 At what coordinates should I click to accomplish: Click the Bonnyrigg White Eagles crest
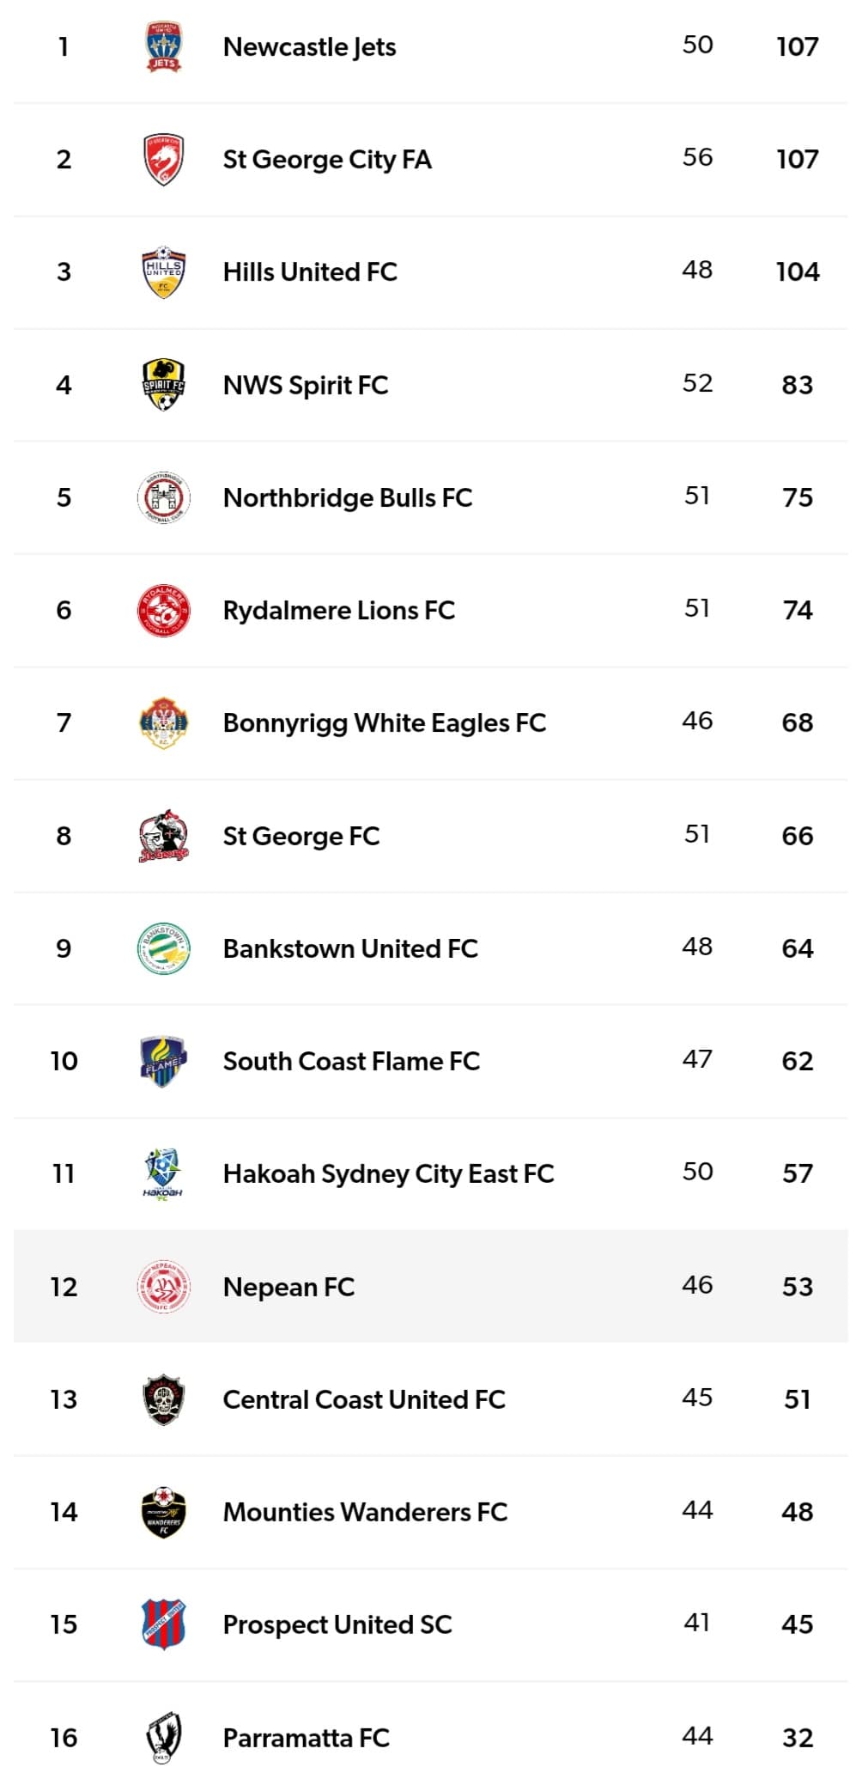[163, 723]
